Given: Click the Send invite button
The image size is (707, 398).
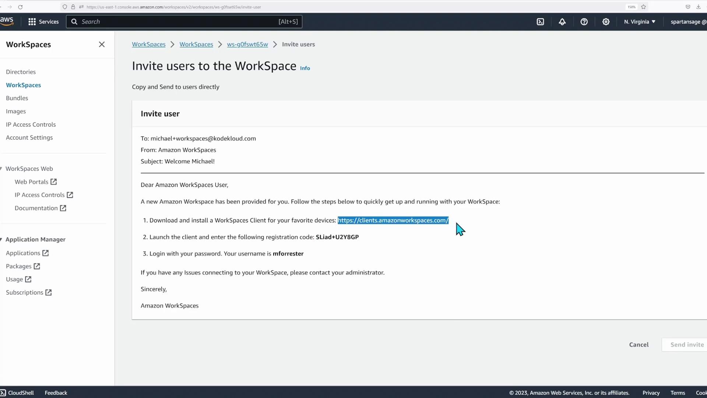Looking at the screenshot, I should (x=687, y=345).
